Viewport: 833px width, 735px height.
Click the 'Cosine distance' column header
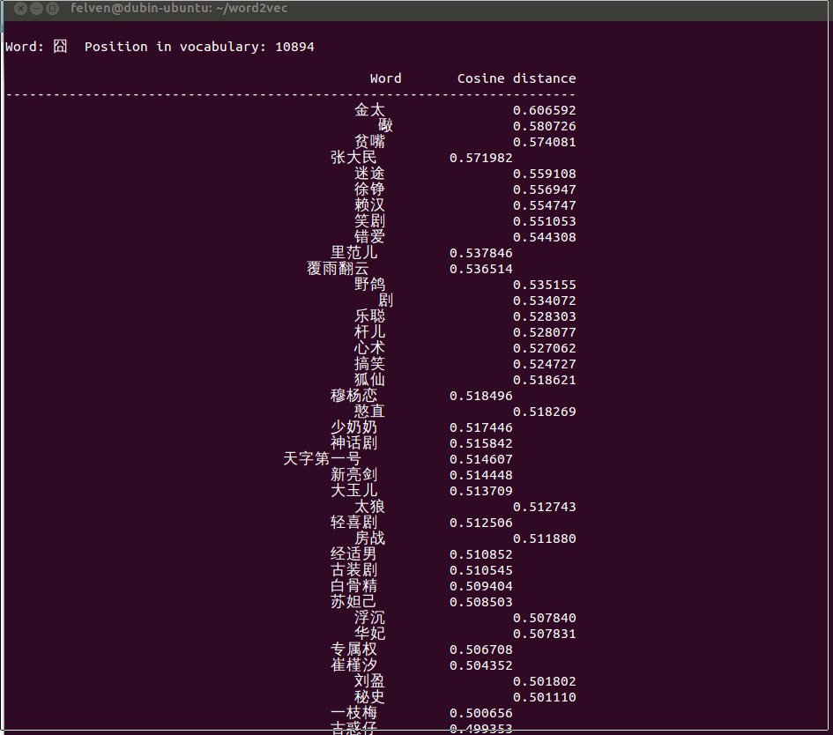[x=517, y=78]
